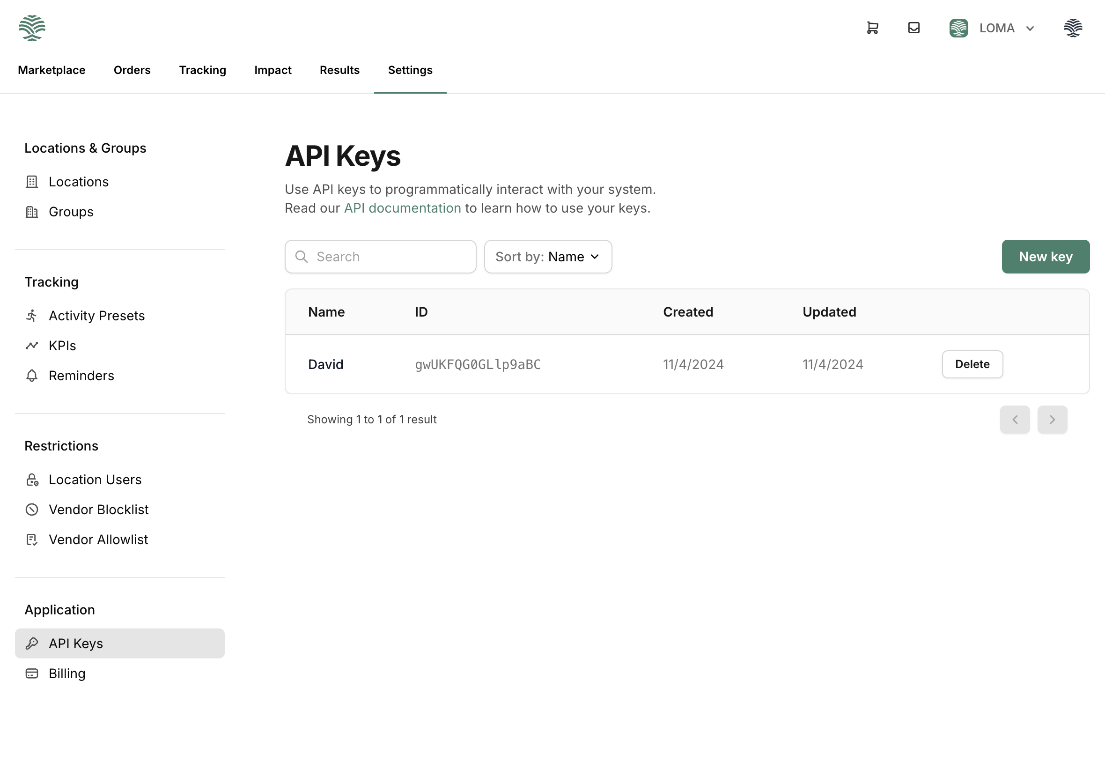1105x768 pixels.
Task: Click the New key button
Action: coord(1045,257)
